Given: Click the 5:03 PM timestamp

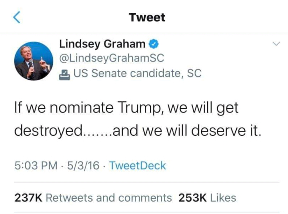Looking at the screenshot, I should (36, 165).
